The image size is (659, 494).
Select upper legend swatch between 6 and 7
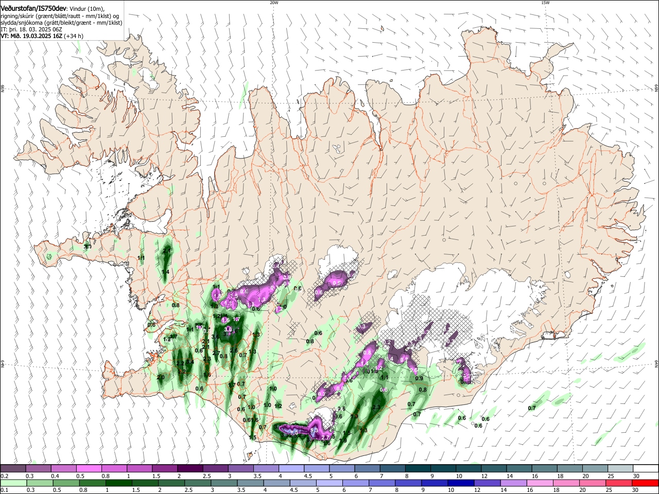point(367,469)
